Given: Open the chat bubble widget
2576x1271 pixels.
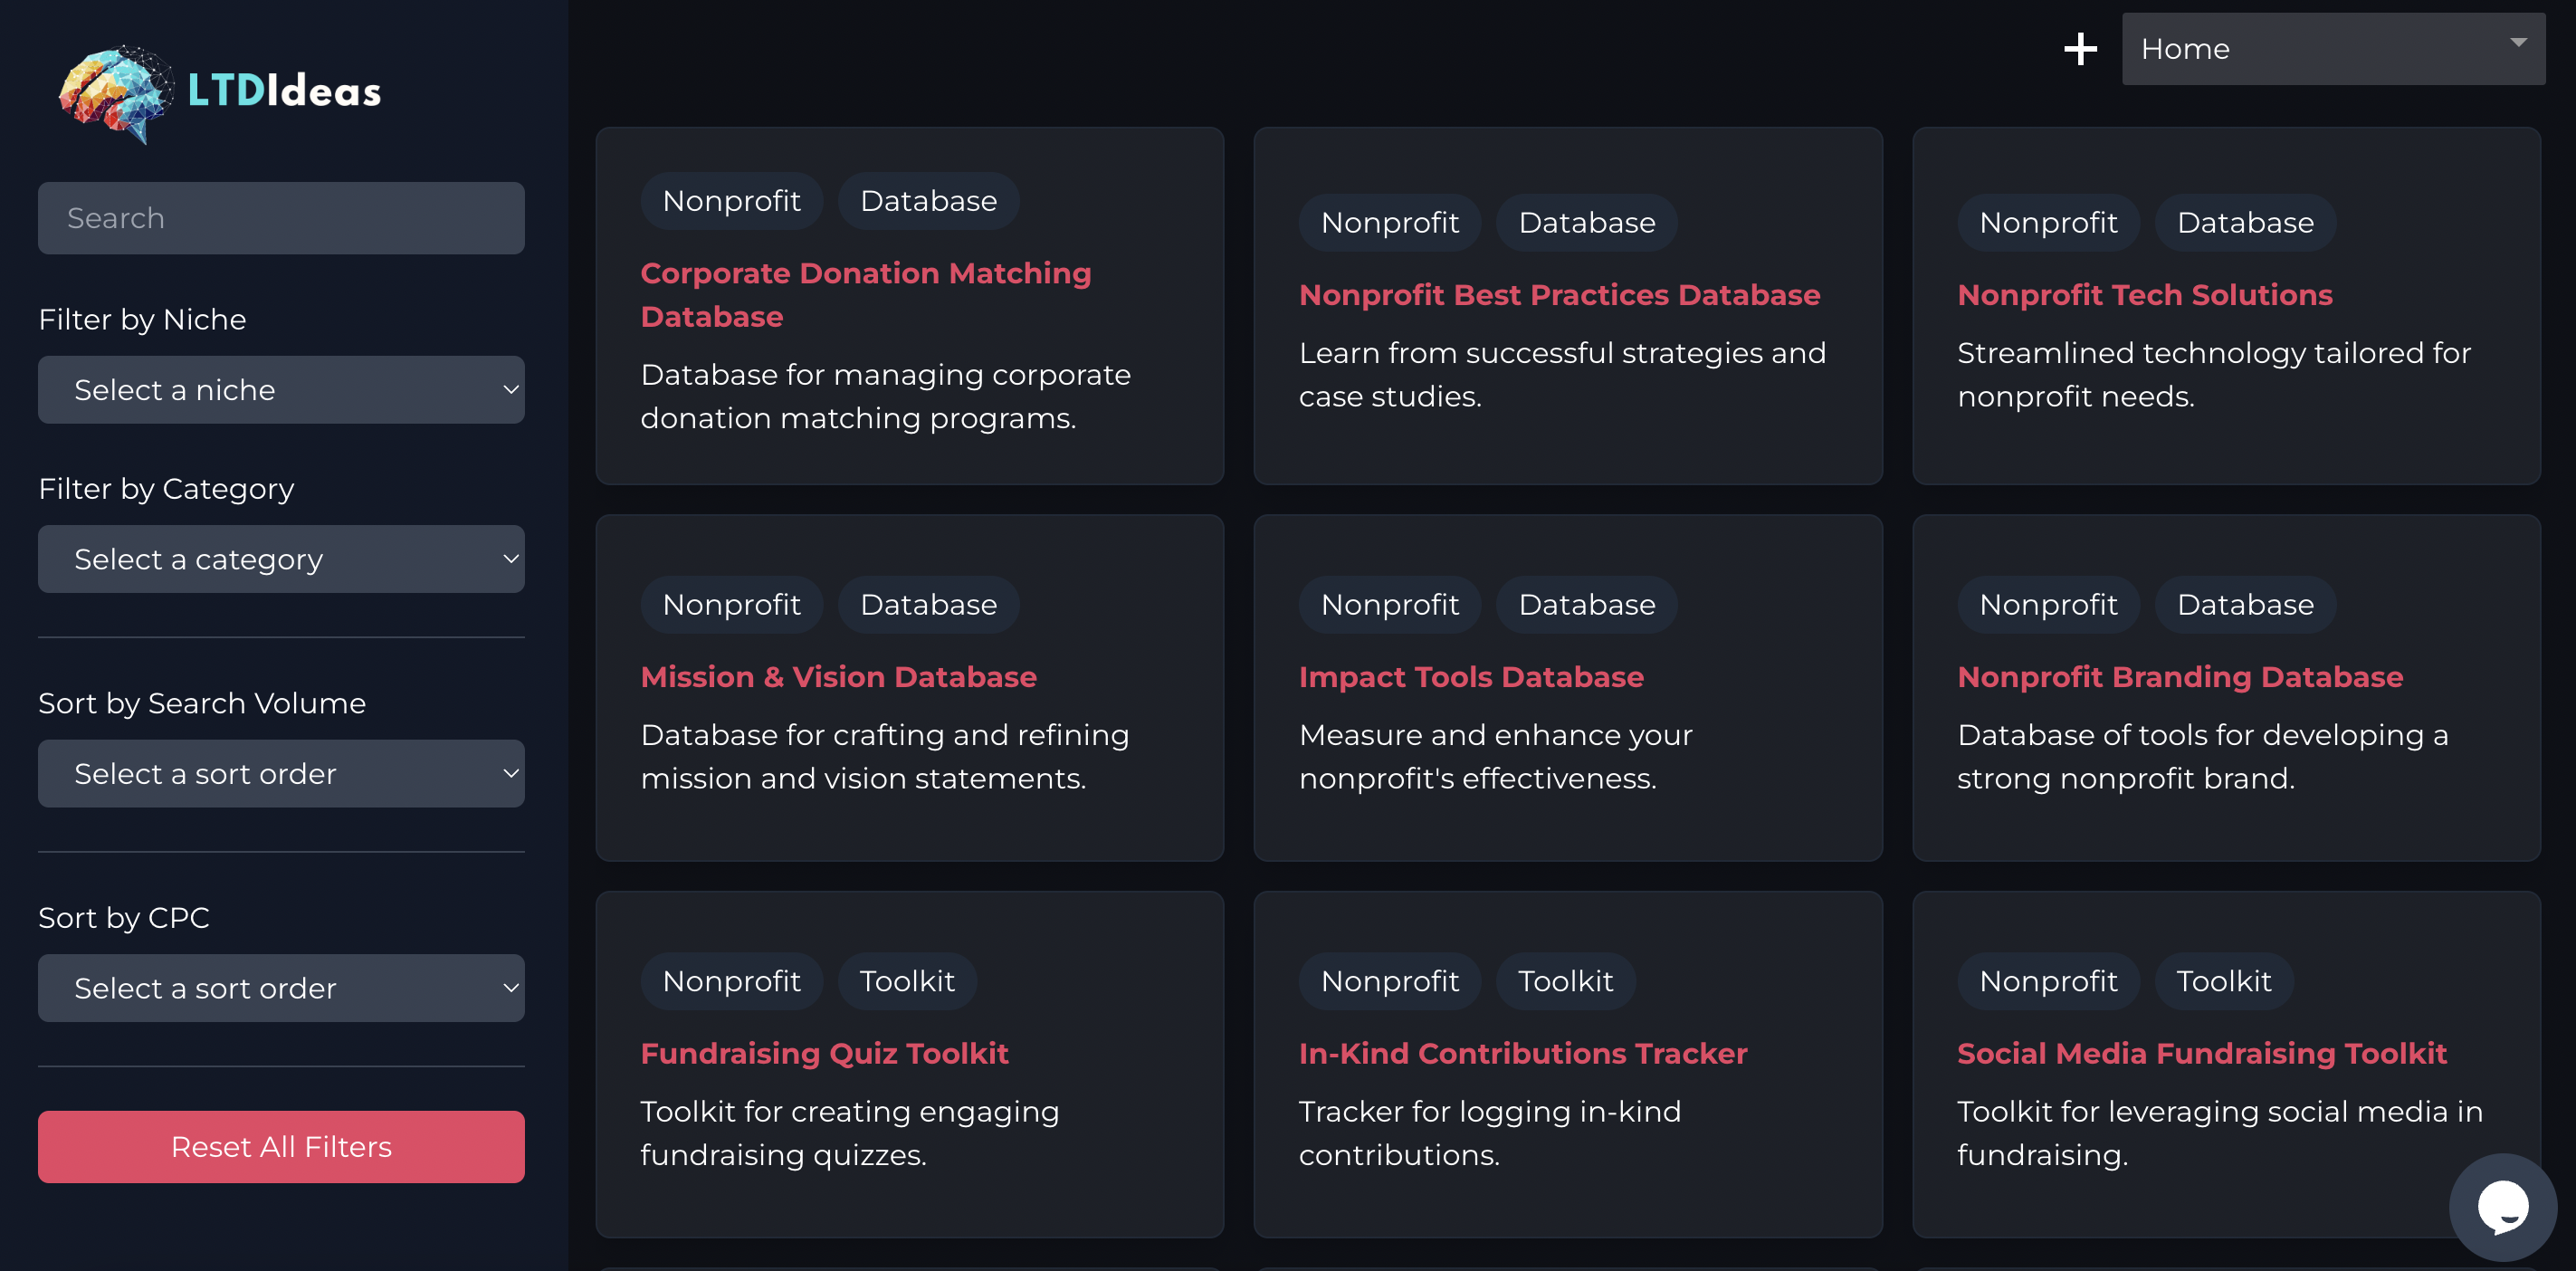Looking at the screenshot, I should click(x=2502, y=1207).
